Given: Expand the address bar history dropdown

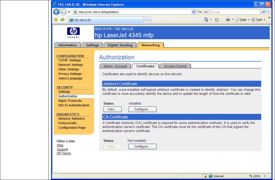Looking at the screenshot, I should pyautogui.click(x=193, y=12).
